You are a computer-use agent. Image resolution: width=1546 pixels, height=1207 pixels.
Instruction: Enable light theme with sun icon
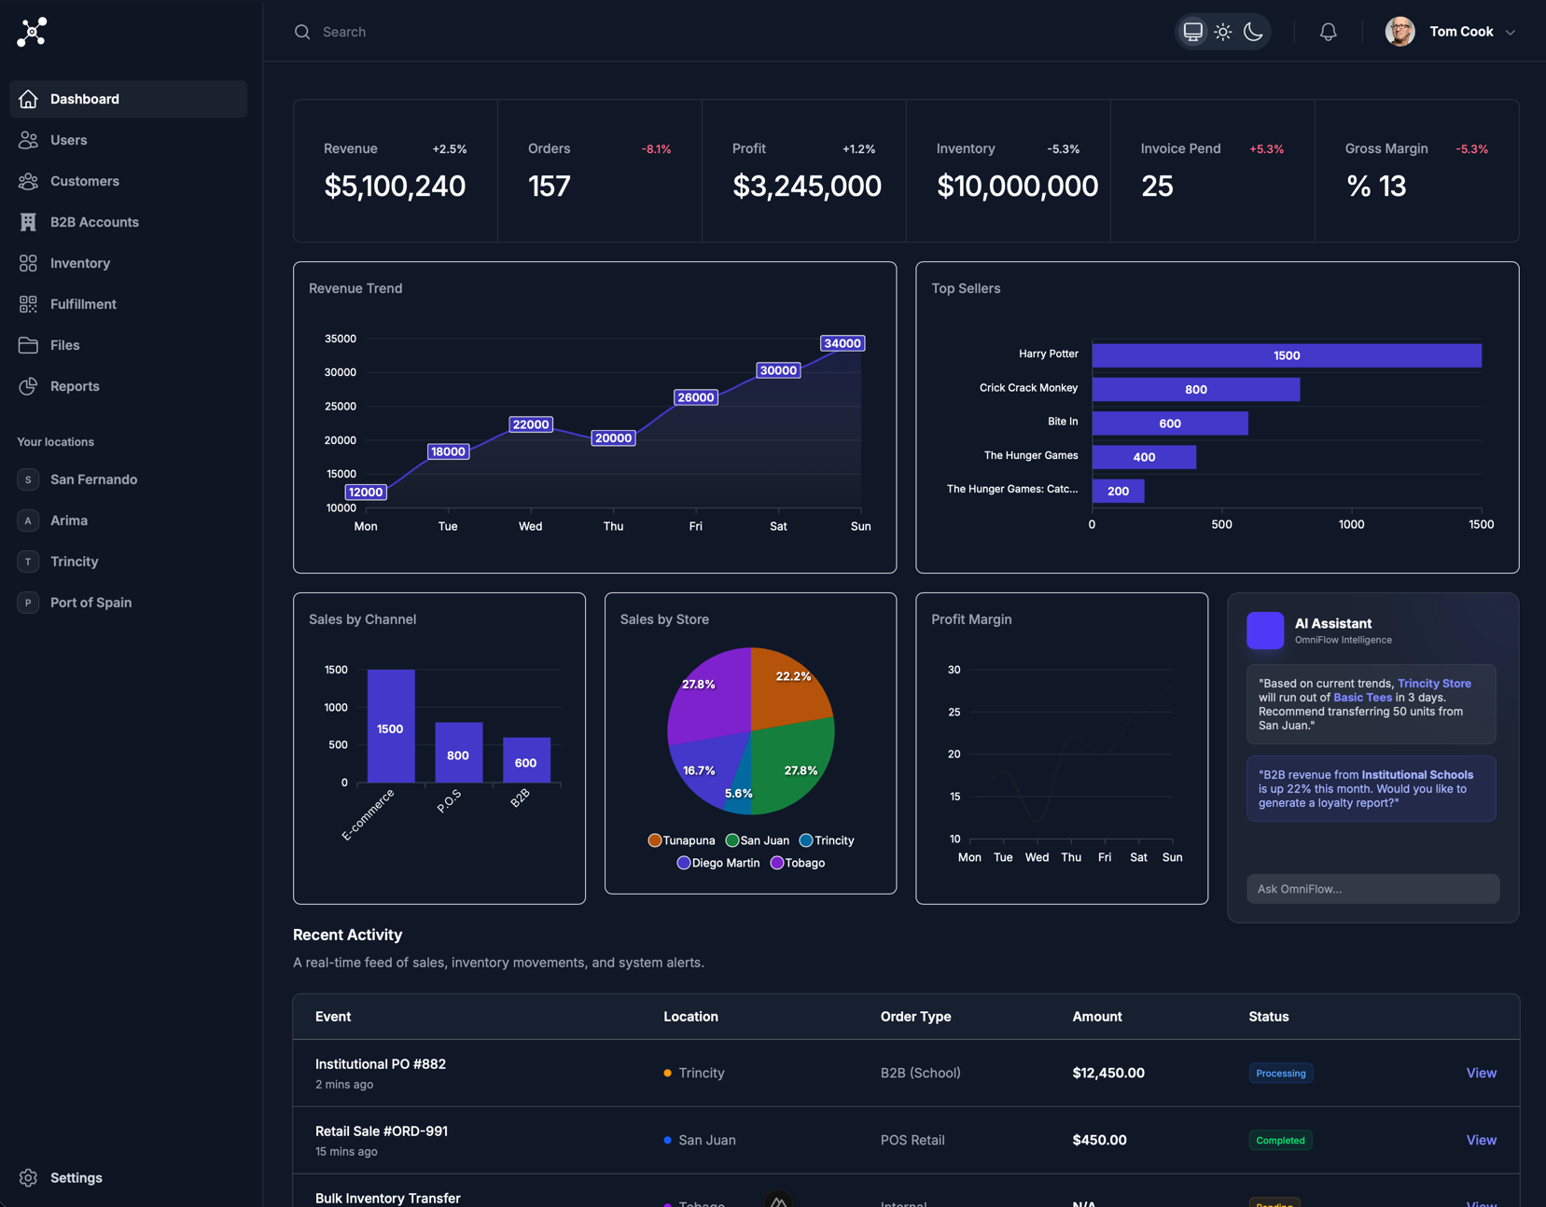[1223, 32]
